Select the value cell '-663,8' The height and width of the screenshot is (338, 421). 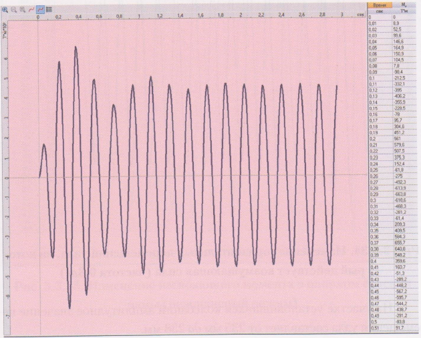(x=404, y=194)
